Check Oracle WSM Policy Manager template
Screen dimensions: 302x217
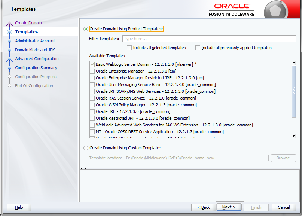pyautogui.click(x=92, y=105)
